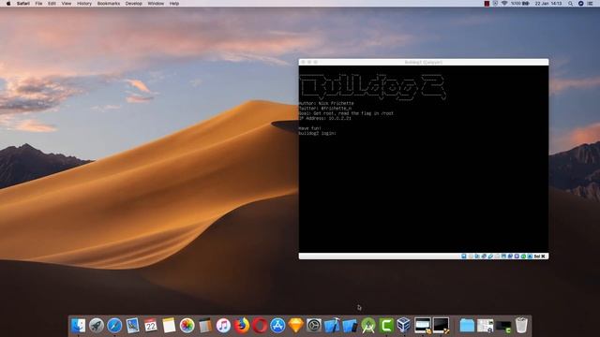Launch Firefox from the Dock
Viewport: 600px width, 337px height.
242,326
